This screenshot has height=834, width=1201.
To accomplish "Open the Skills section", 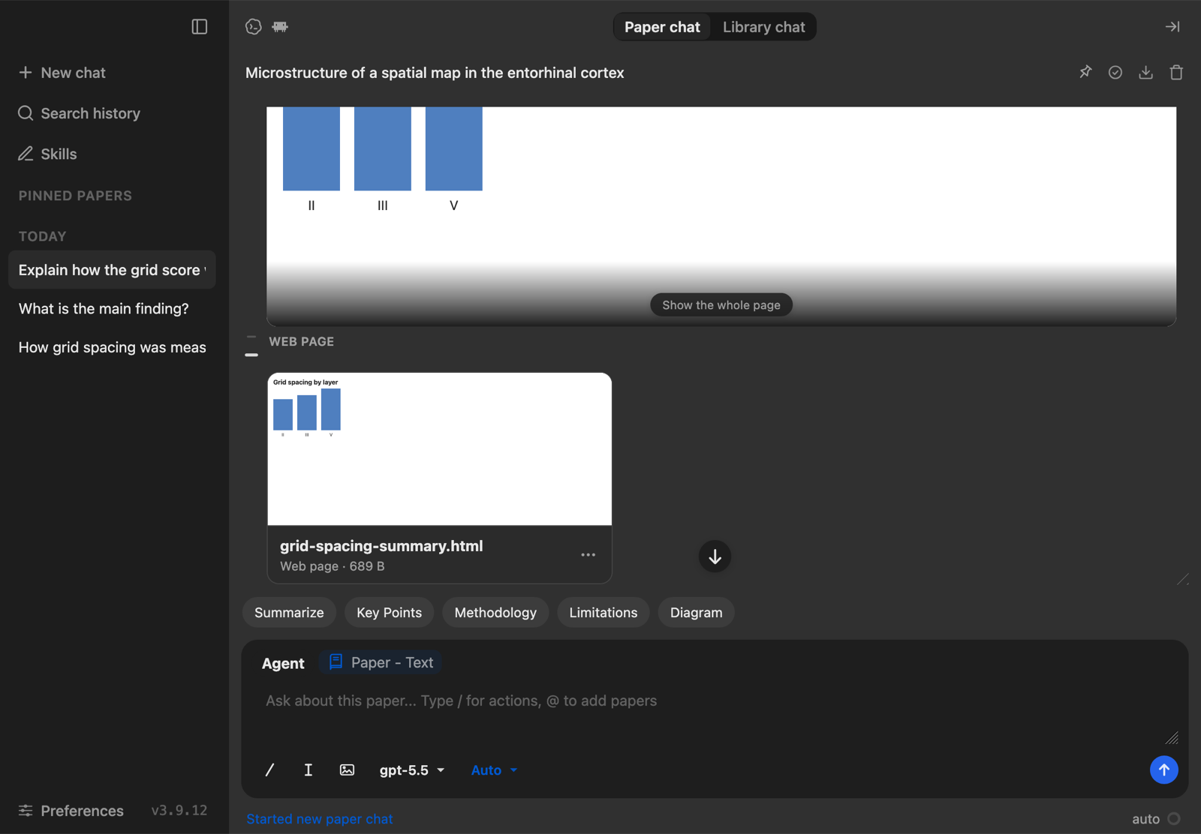I will coord(48,154).
